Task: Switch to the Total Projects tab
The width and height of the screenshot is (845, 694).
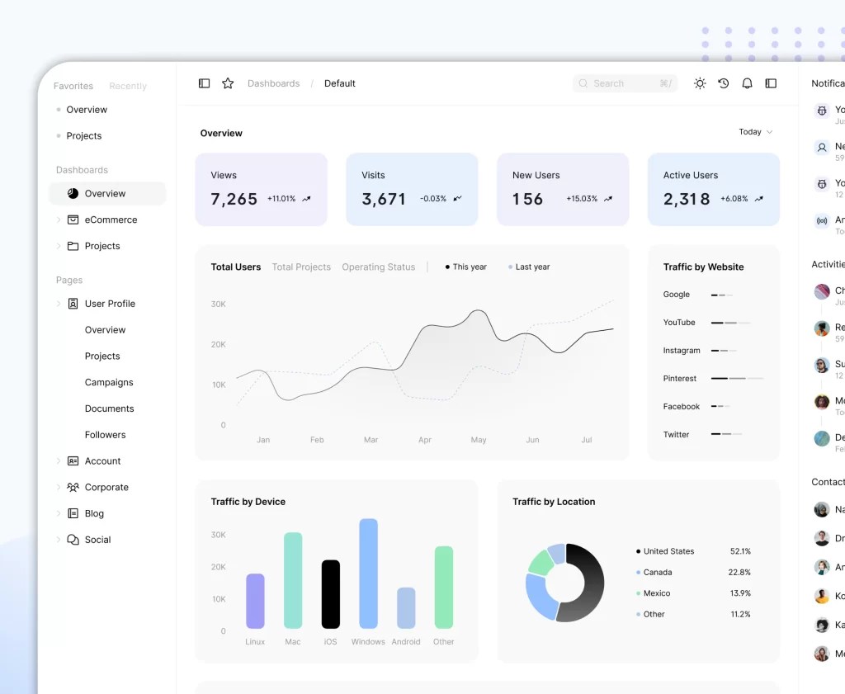Action: [301, 267]
